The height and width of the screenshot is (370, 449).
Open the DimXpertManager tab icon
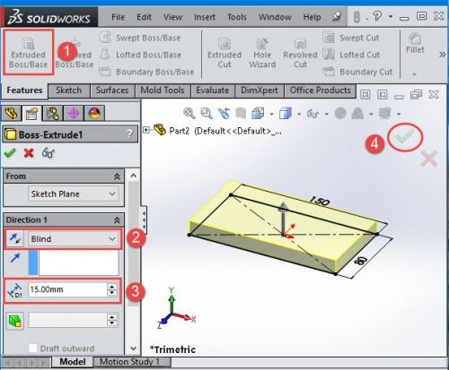74,113
